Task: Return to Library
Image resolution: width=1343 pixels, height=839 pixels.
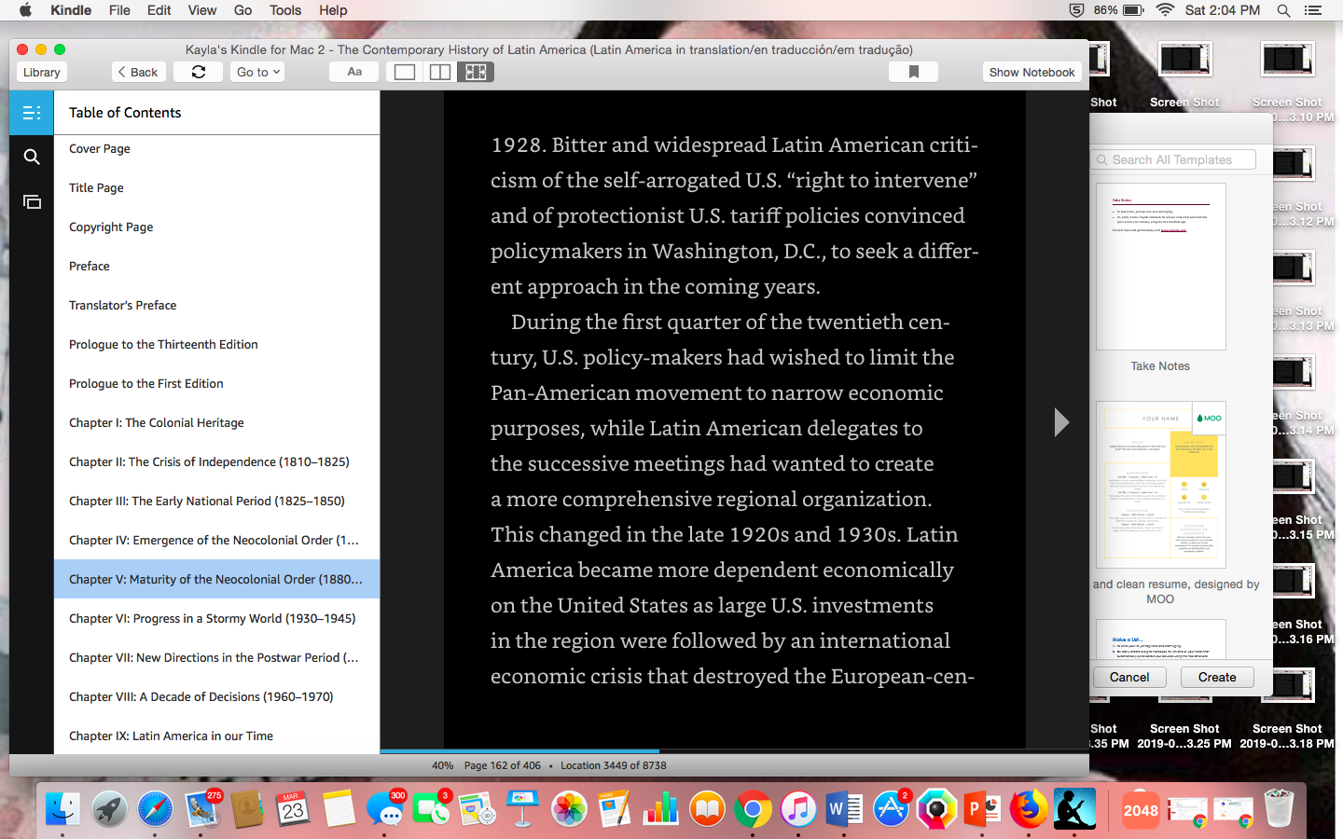Action: coord(42,72)
